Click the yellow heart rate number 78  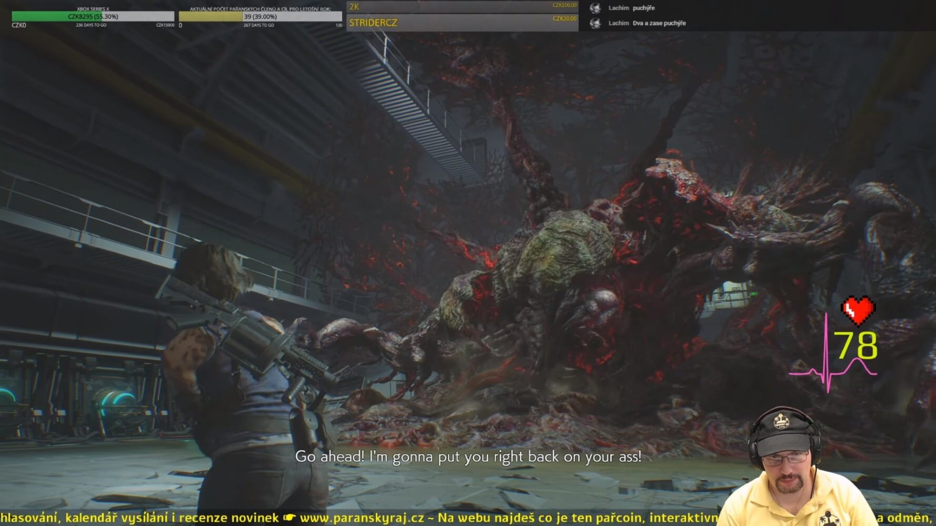858,346
